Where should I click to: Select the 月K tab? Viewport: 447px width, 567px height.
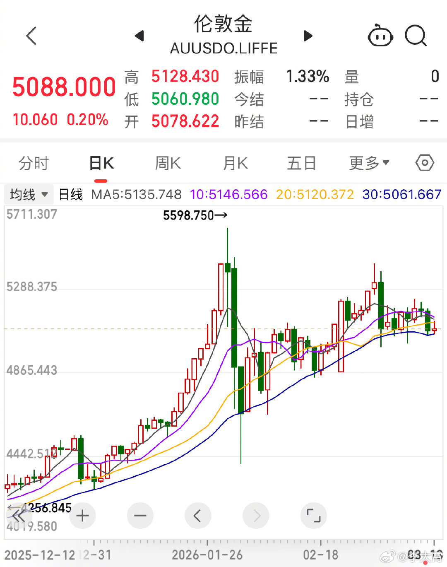pyautogui.click(x=235, y=163)
